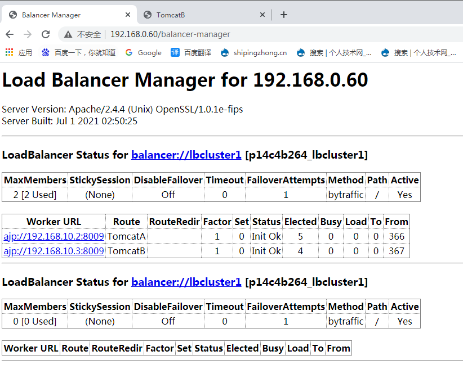Select the Balancer Manager tab
The image size is (463, 369).
coord(62,15)
